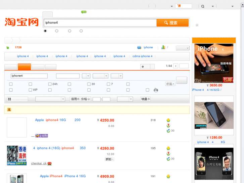Click yellow flower icon in the 4909.00 row
244x183 pixels.
click(x=168, y=176)
